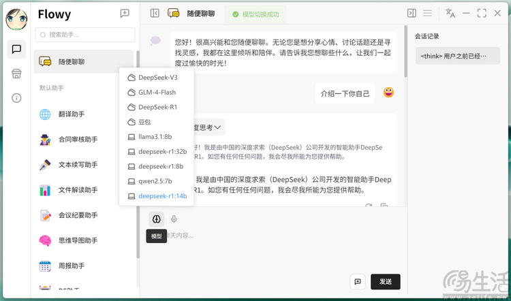The image size is (511, 301).
Task: Choose DeepSeek-R1 cloud model
Action: (157, 107)
